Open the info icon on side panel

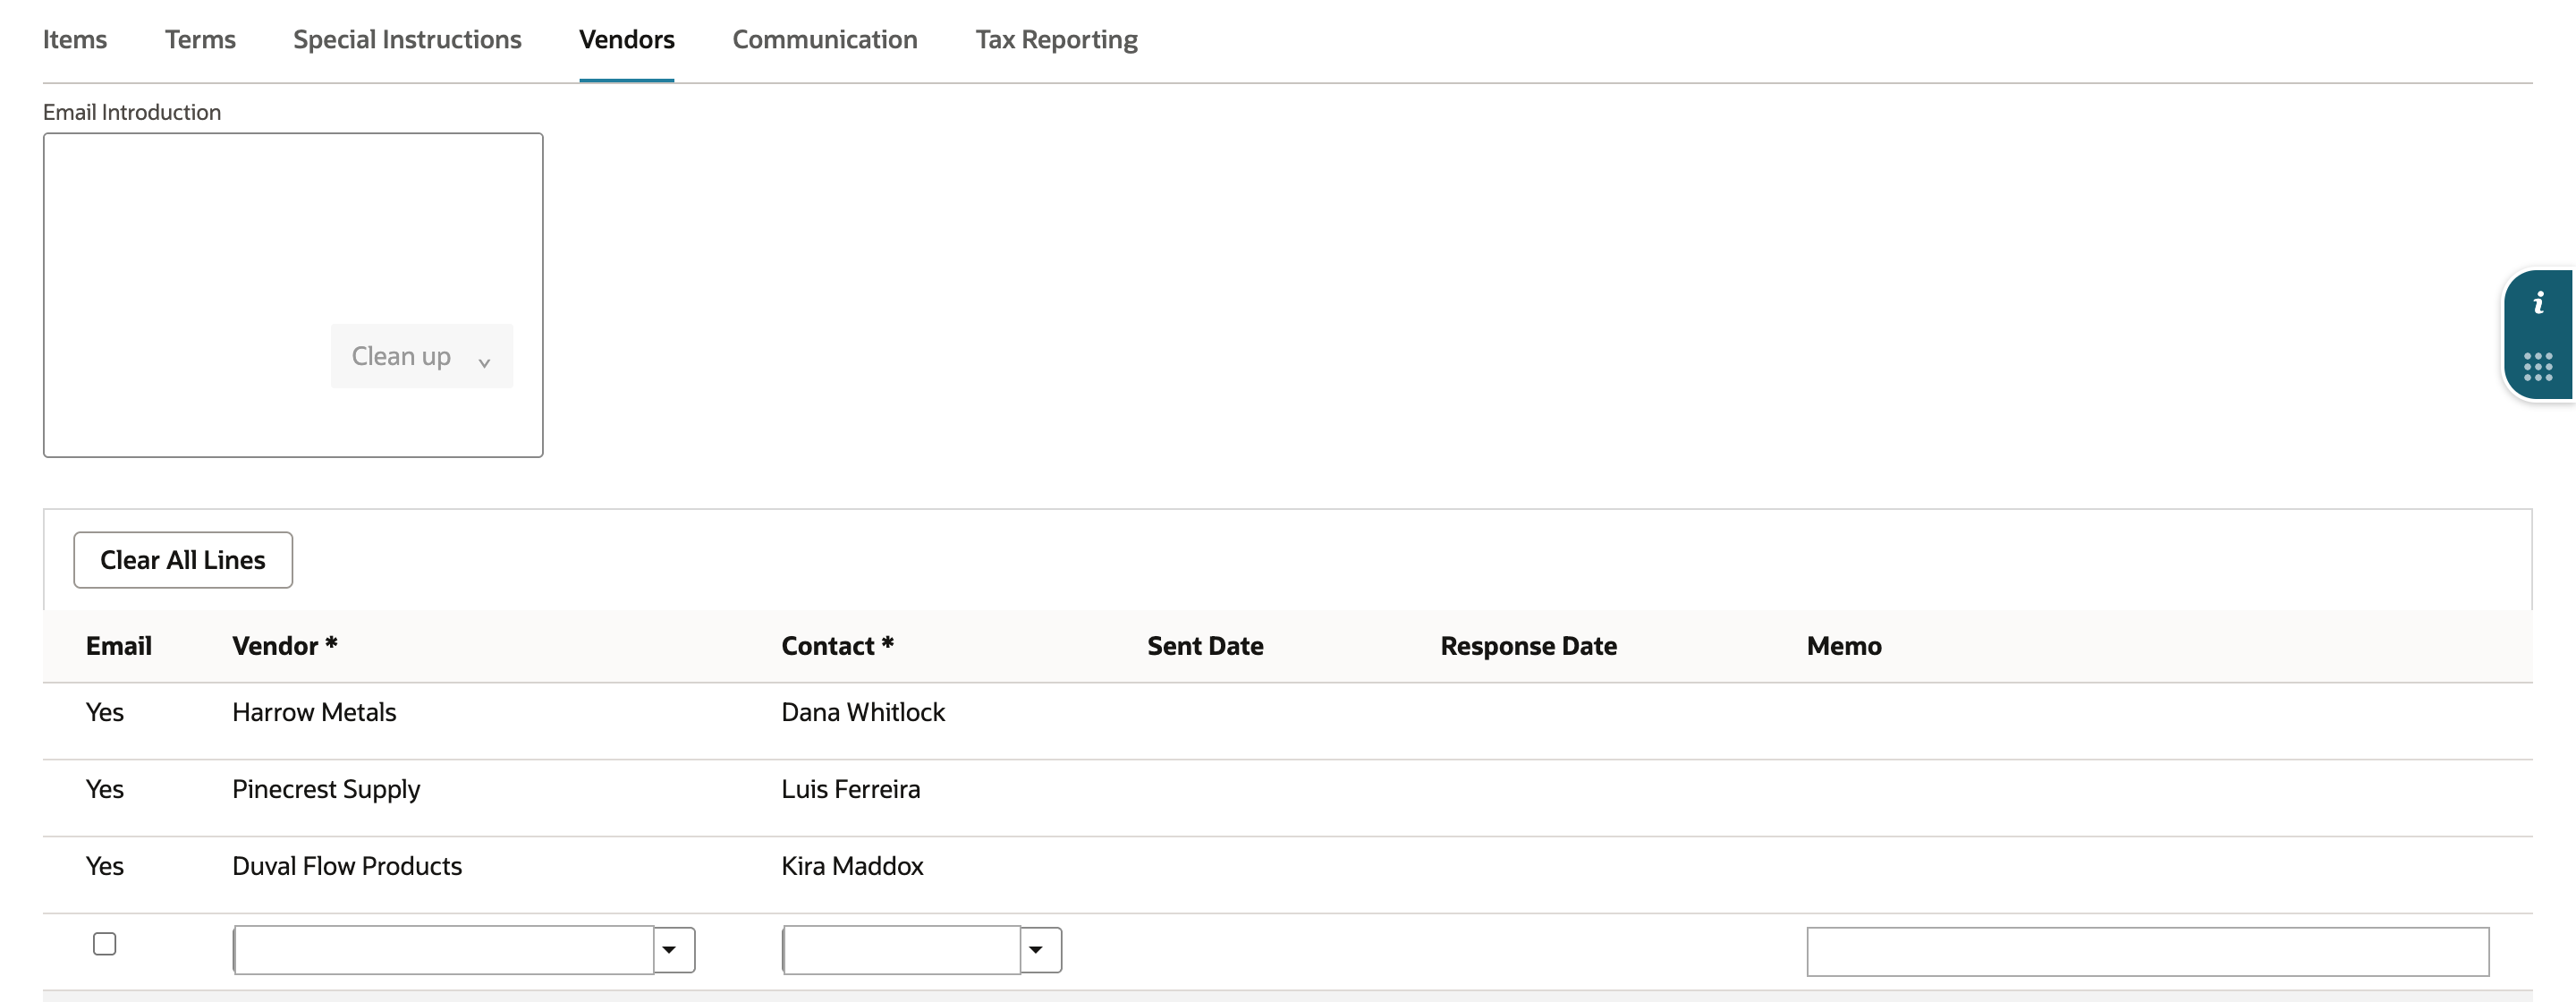click(2538, 303)
